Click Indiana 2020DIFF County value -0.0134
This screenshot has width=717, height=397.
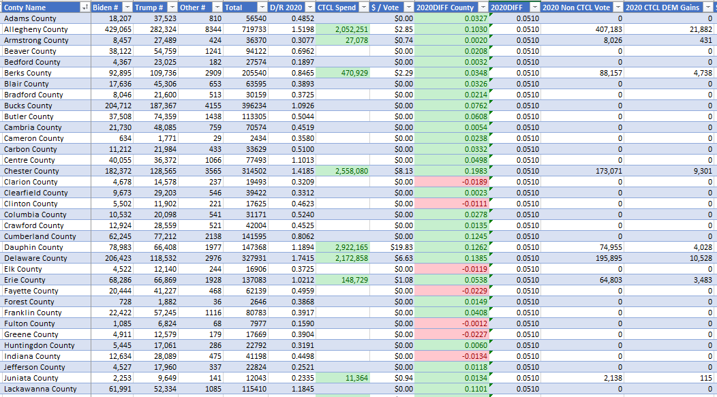click(474, 356)
